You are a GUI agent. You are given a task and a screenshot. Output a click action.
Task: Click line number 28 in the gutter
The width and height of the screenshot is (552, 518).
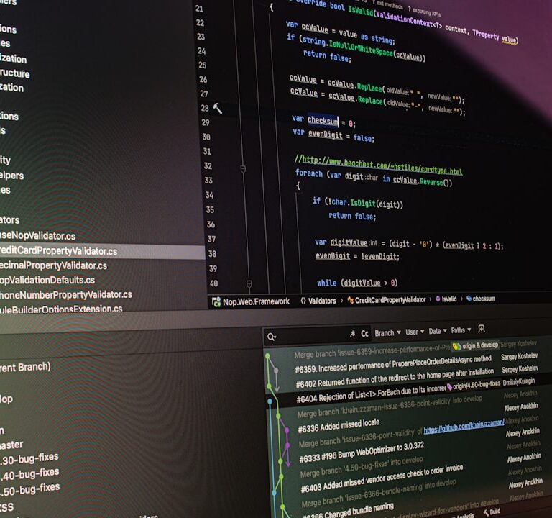pos(205,108)
